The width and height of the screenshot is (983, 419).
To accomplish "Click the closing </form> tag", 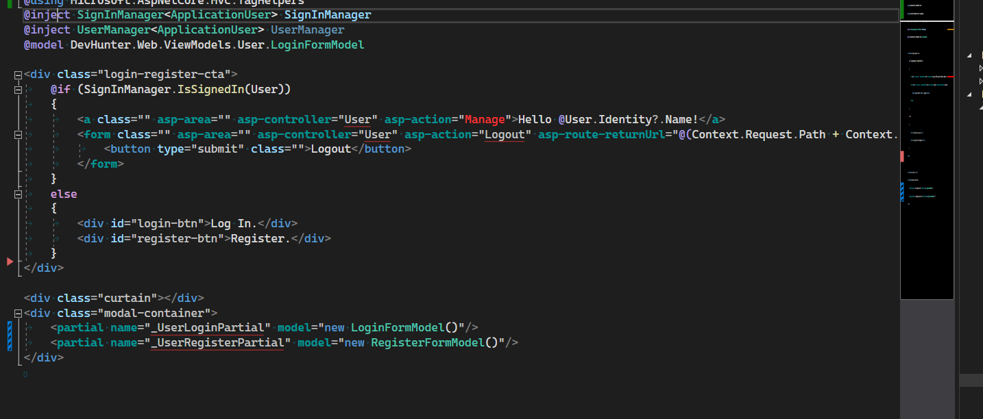I will pyautogui.click(x=101, y=164).
